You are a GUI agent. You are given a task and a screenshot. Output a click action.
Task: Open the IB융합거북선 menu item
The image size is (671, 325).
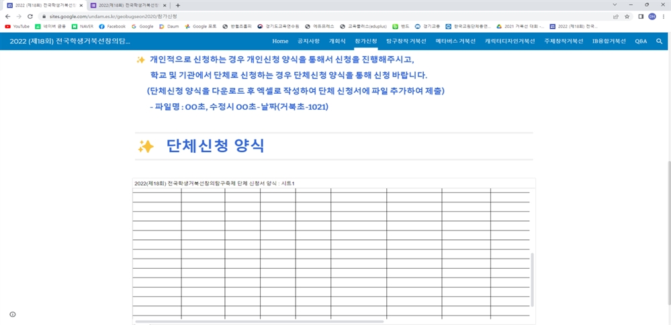[609, 41]
